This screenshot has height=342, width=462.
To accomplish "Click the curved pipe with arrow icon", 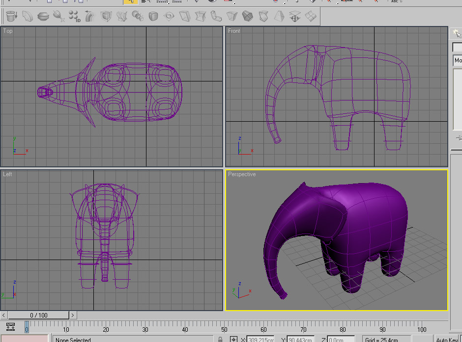I will (x=90, y=16).
